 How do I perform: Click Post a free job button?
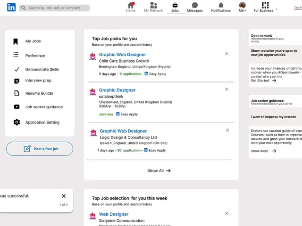click(40, 149)
